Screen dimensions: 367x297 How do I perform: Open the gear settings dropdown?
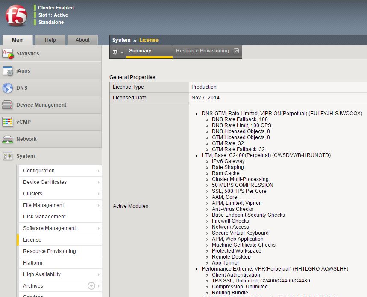pos(117,52)
